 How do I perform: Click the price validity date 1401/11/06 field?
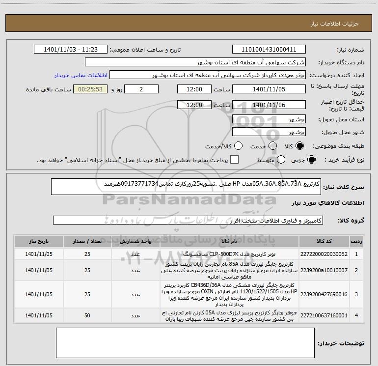tap(269, 105)
